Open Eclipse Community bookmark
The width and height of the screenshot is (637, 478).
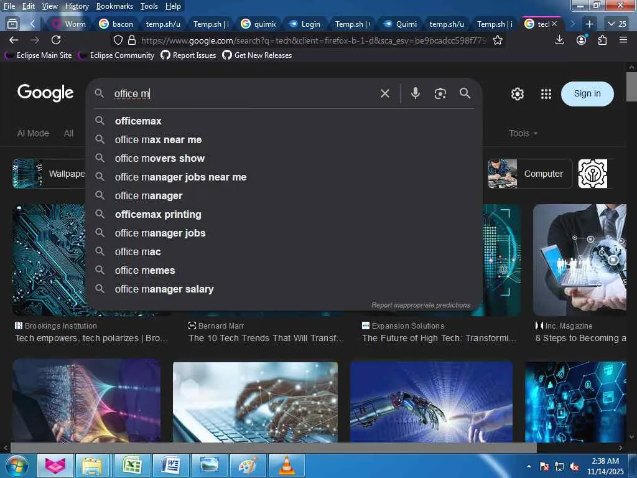[116, 55]
